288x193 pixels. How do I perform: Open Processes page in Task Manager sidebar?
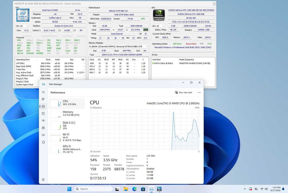pyautogui.click(x=43, y=99)
